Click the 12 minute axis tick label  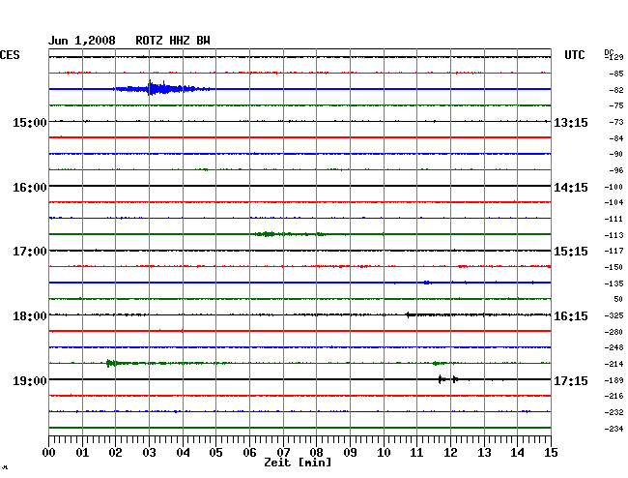point(450,452)
